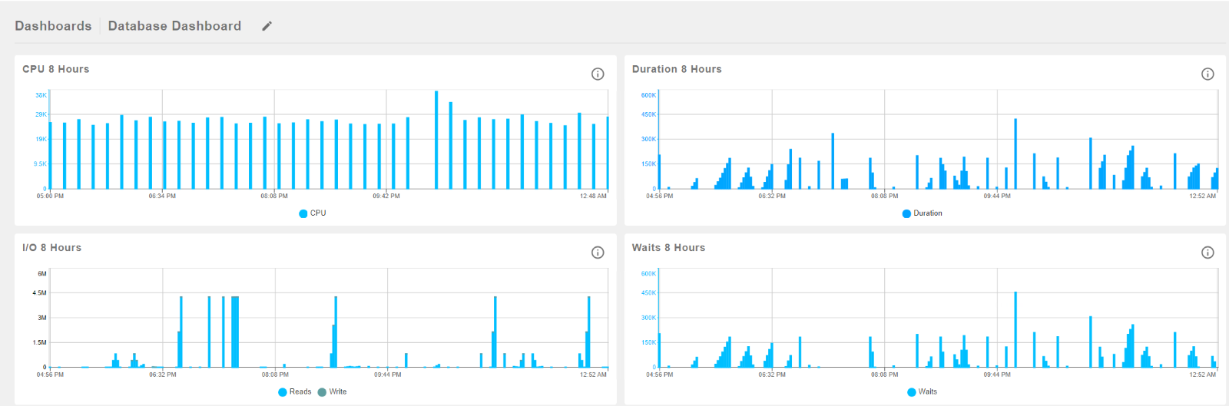
Task: Click the Waits 8 Hours panel title
Action: (x=668, y=247)
